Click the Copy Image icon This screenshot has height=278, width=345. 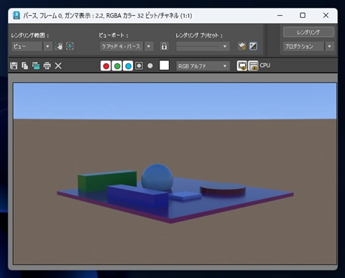pyautogui.click(x=25, y=65)
